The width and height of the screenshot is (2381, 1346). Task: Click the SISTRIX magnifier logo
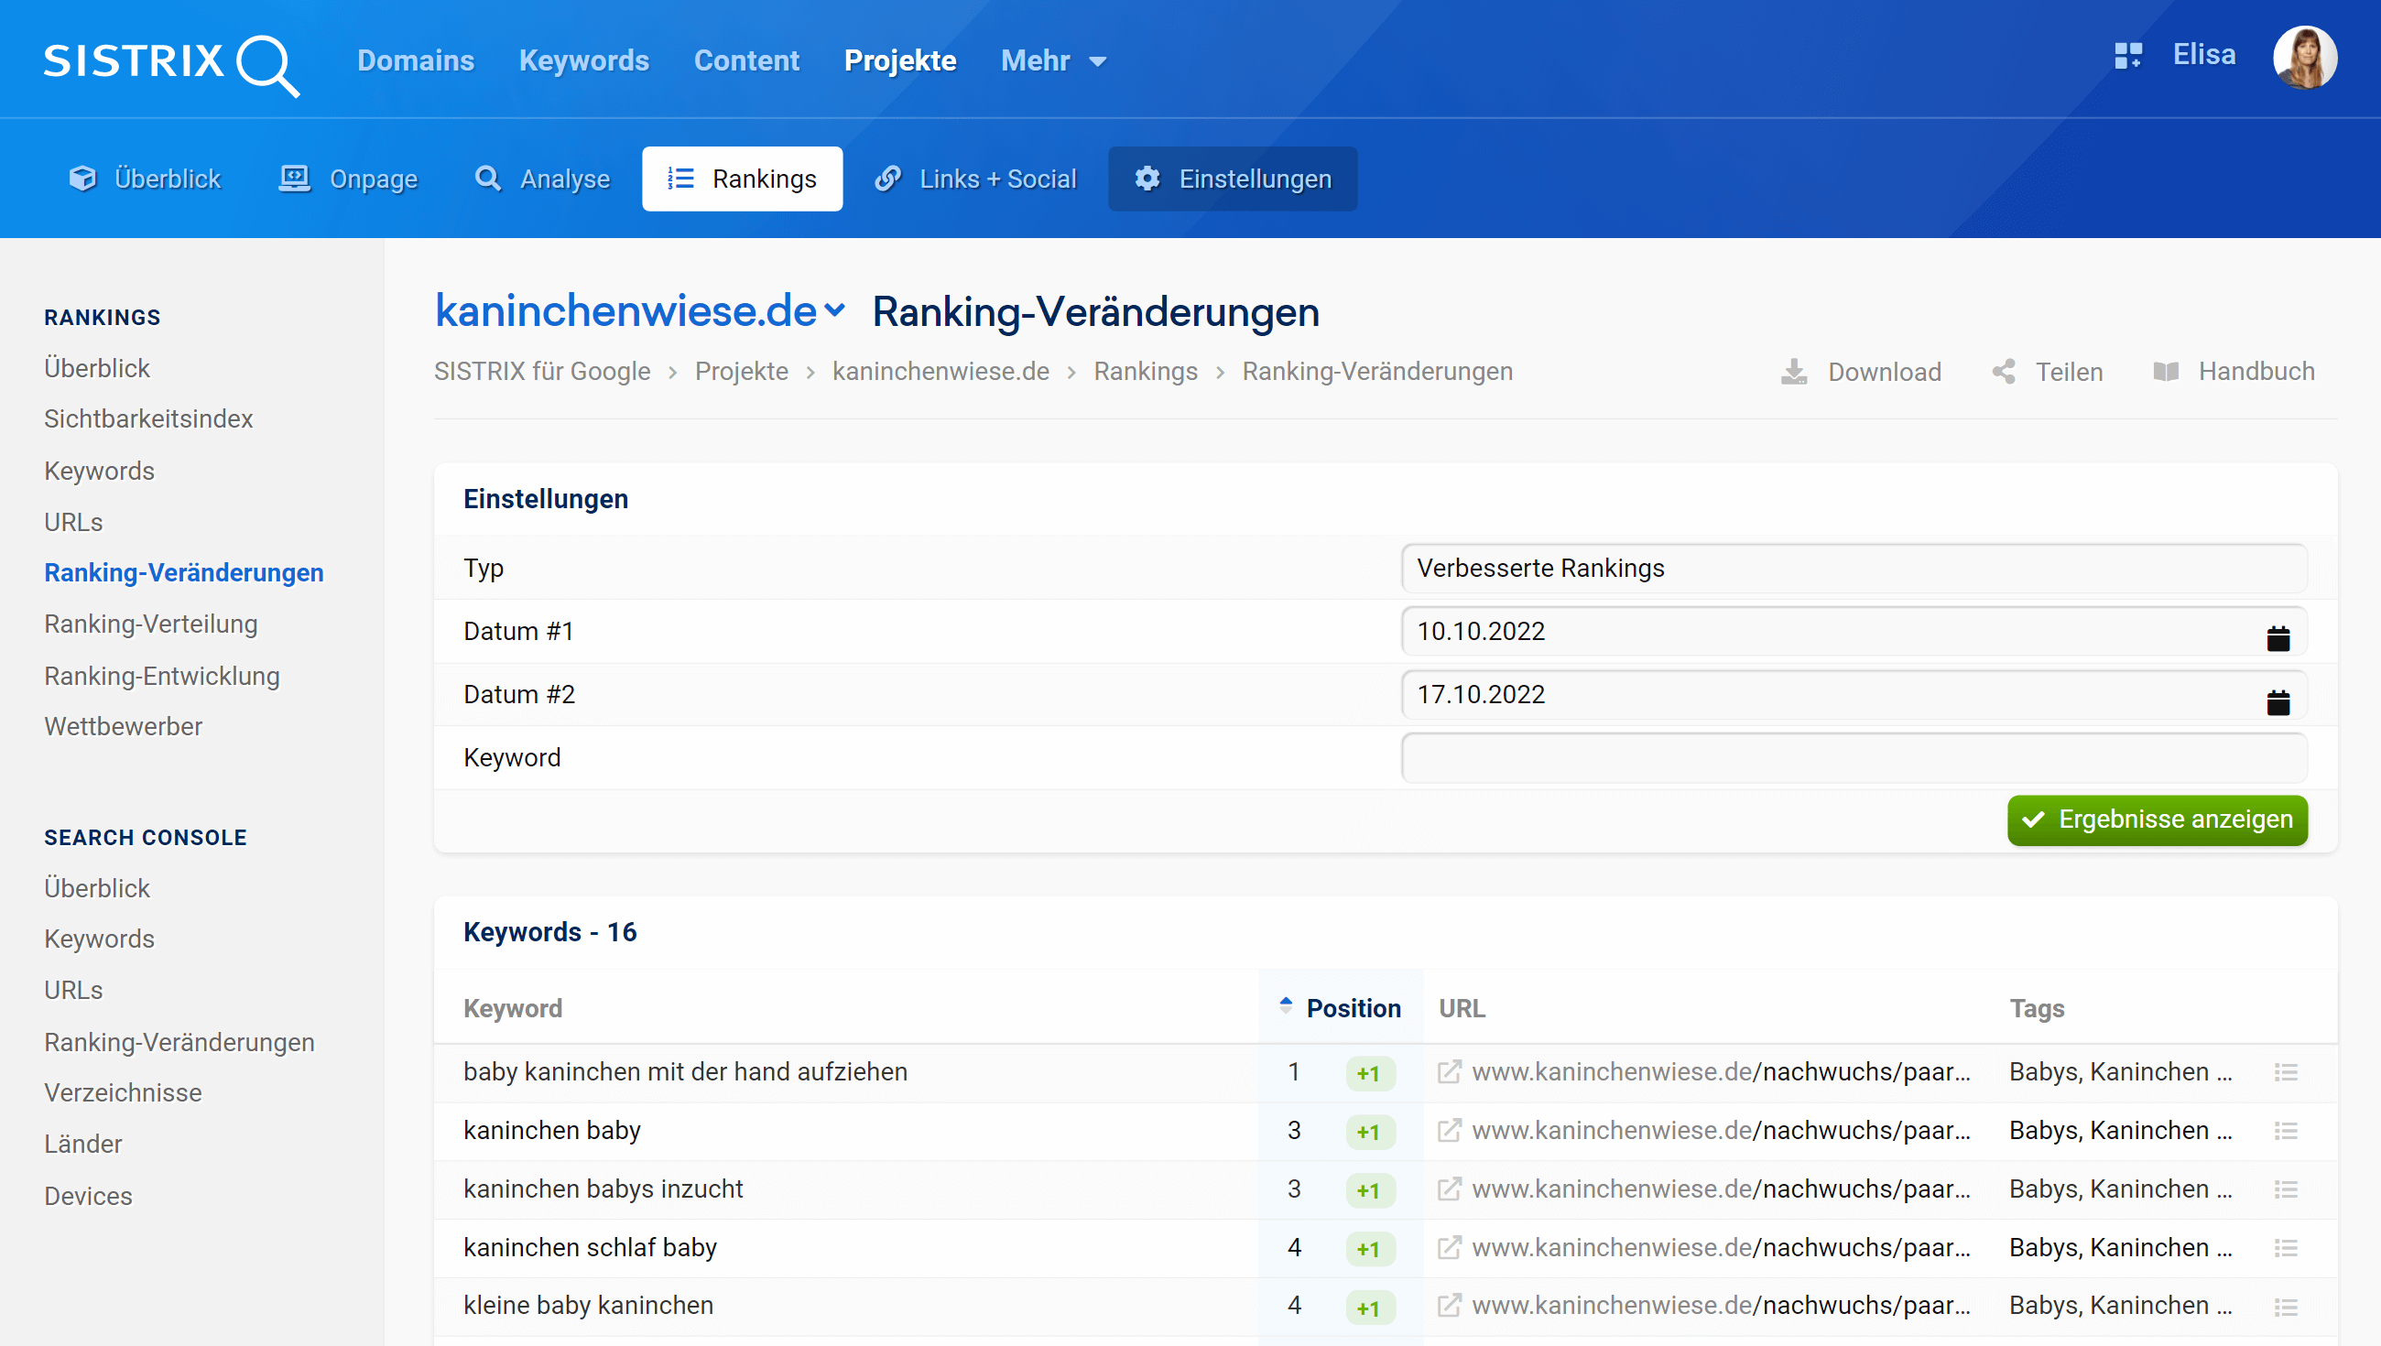[x=266, y=63]
